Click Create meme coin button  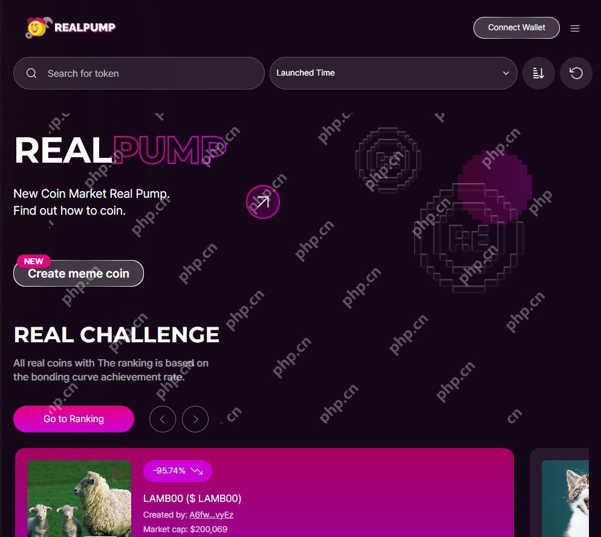pos(79,273)
